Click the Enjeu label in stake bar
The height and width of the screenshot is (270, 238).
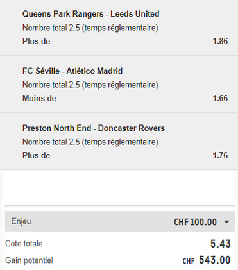click(21, 221)
